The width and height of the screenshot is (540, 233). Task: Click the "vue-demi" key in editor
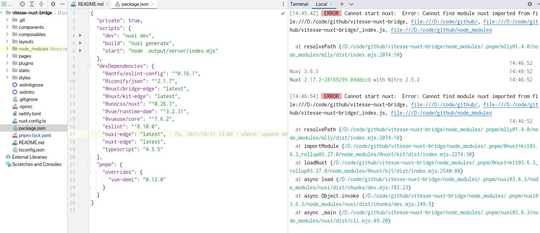click(123, 180)
